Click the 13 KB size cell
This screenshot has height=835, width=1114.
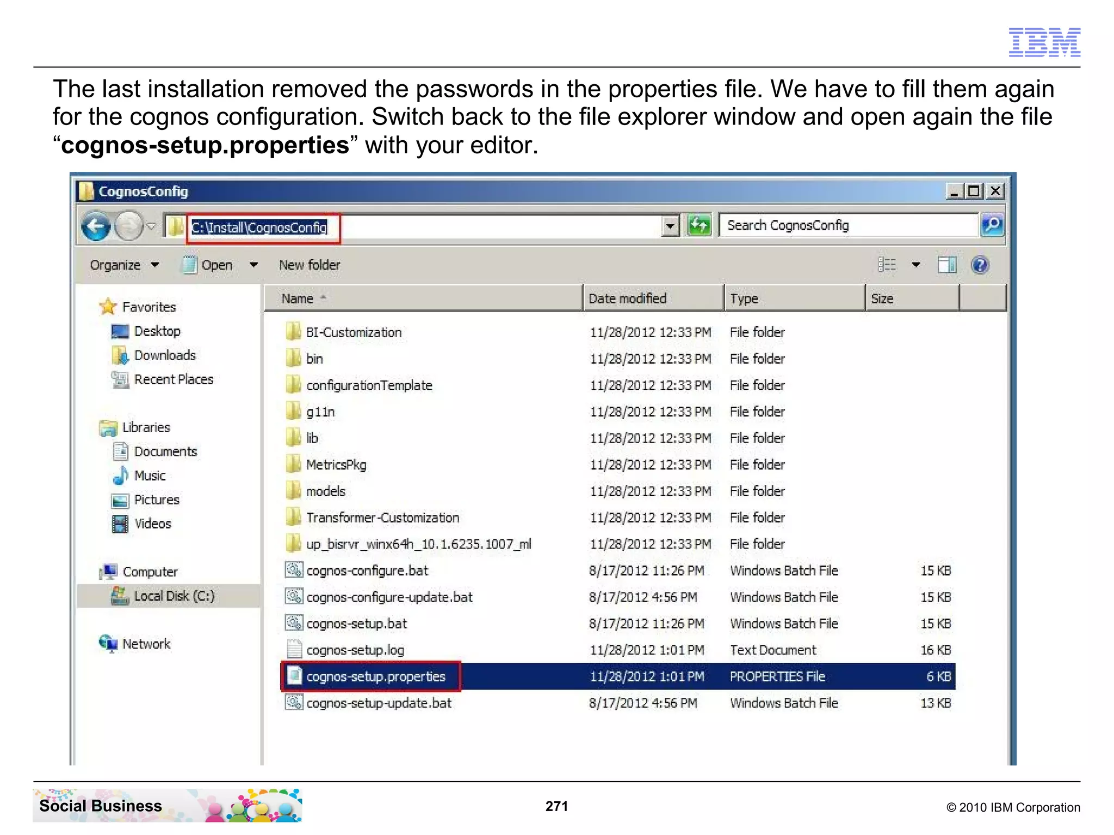pyautogui.click(x=936, y=703)
